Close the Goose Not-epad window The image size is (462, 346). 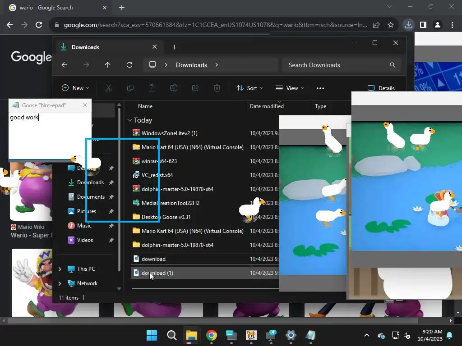pyautogui.click(x=85, y=105)
